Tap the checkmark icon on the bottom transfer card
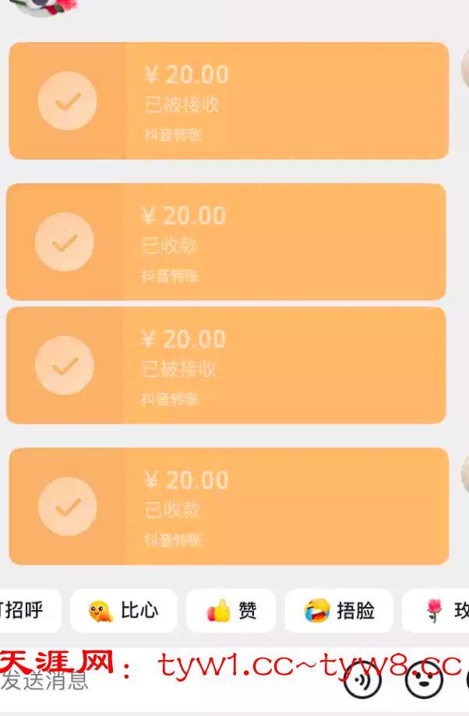Viewport: 469px width, 716px height. (x=68, y=506)
